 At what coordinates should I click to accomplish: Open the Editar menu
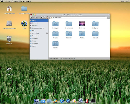pyautogui.click(x=21, y=1)
